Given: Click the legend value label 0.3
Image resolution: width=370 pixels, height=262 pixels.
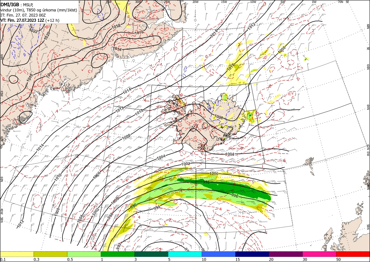Looking at the screenshot, I should coord(36,259).
